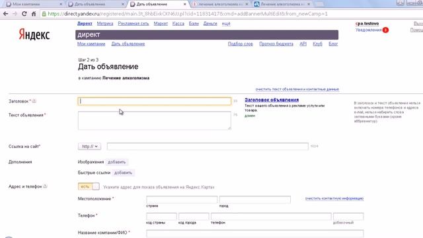Close the first Лечение алкоголизма tab
The width and height of the screenshot is (423, 238).
(x=247, y=5)
